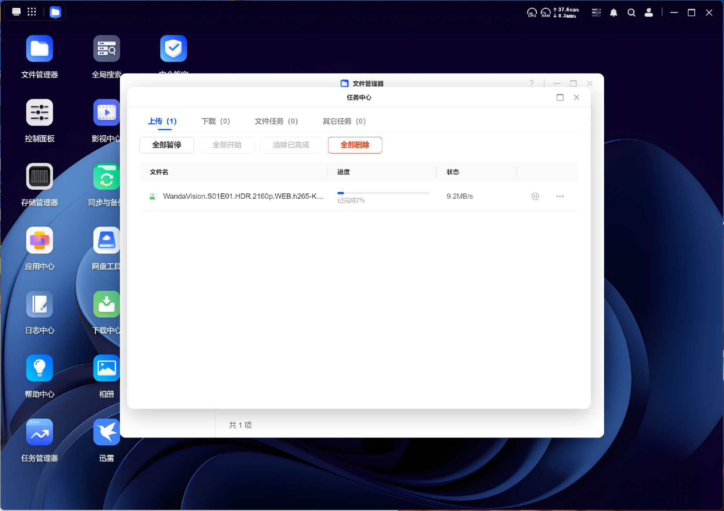Click the 全部删除 button
Screen dimensions: 724x511
pyautogui.click(x=355, y=145)
